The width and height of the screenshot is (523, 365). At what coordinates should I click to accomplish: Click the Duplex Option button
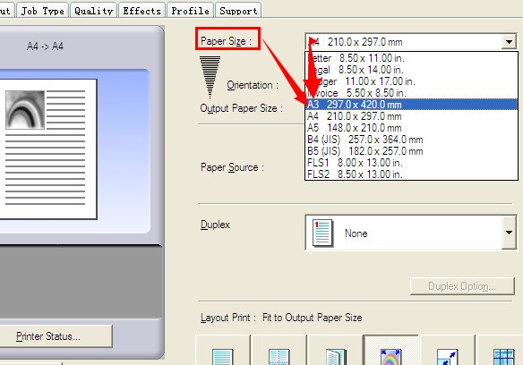click(462, 286)
